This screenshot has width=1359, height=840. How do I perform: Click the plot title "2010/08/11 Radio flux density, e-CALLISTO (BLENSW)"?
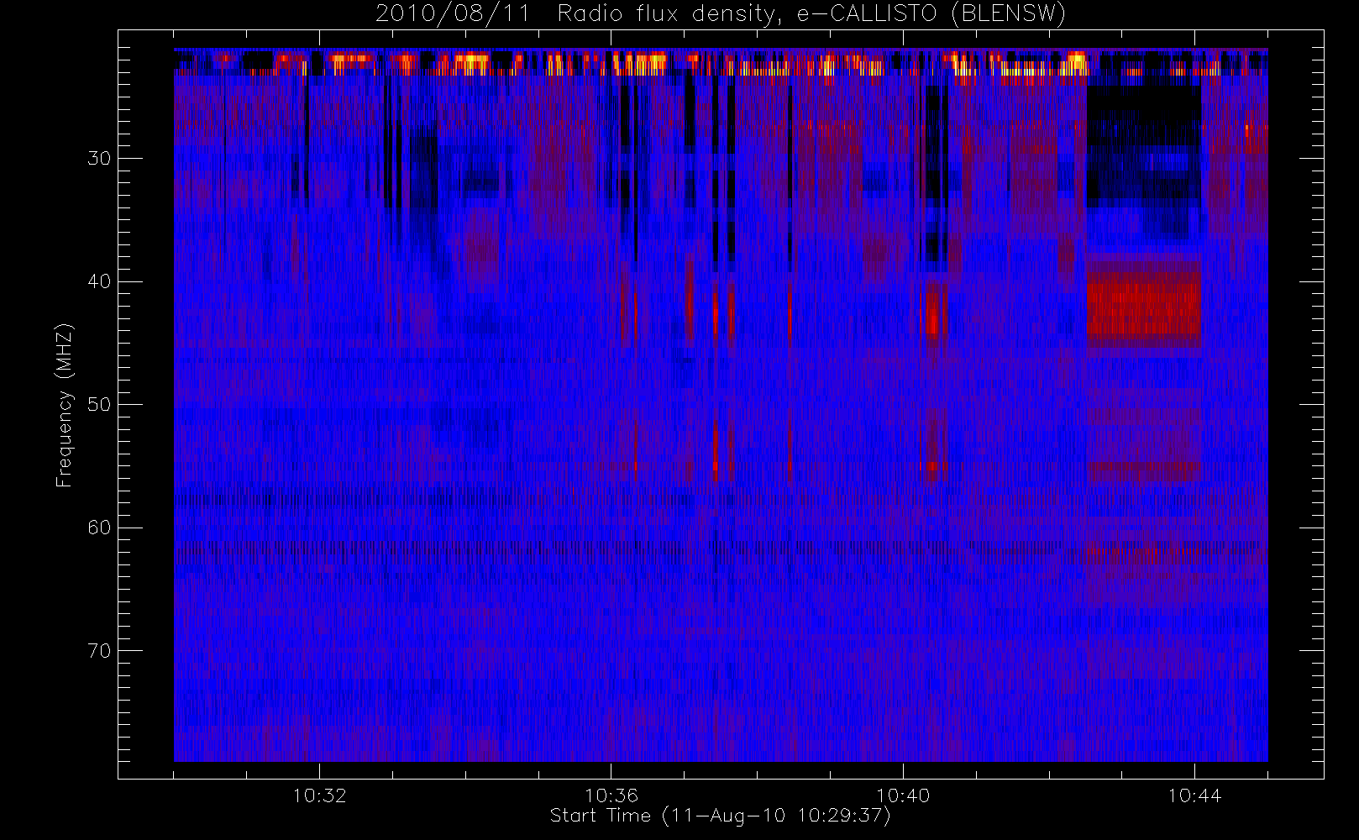point(721,14)
